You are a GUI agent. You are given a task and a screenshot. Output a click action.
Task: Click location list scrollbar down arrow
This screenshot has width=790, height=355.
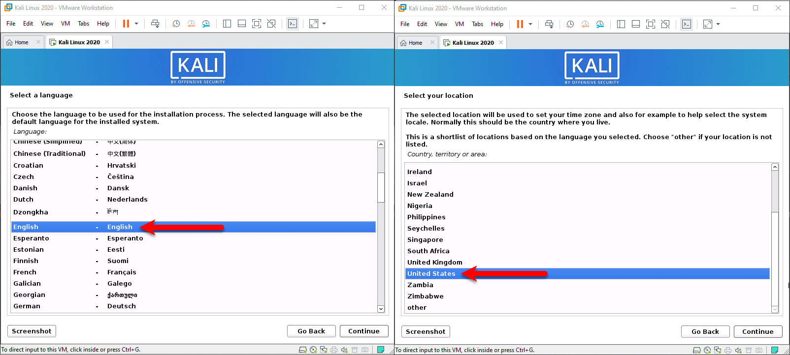[x=775, y=309]
